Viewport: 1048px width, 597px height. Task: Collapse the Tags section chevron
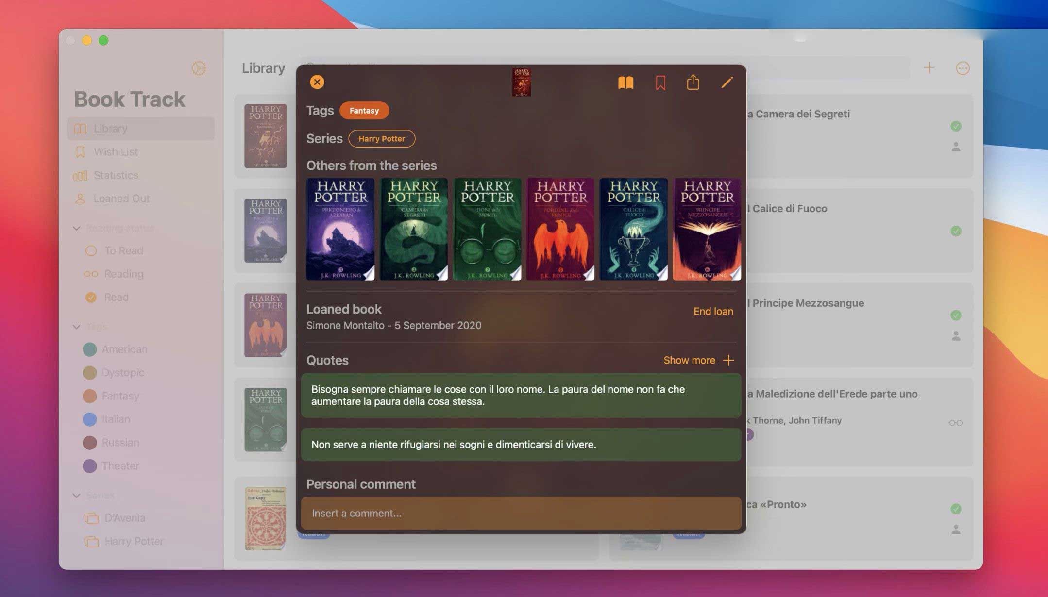tap(77, 327)
